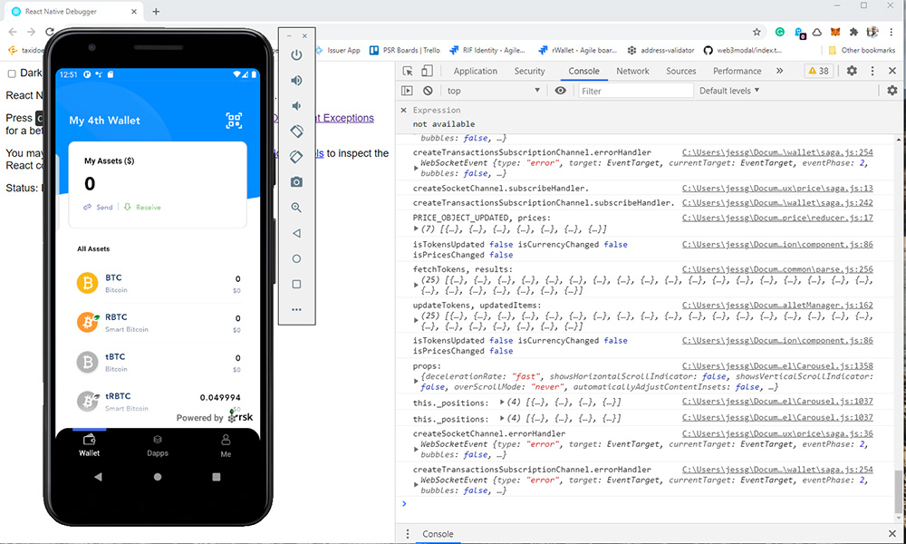906x544 pixels.
Task: Select the emulator Zoom icon
Action: (296, 207)
